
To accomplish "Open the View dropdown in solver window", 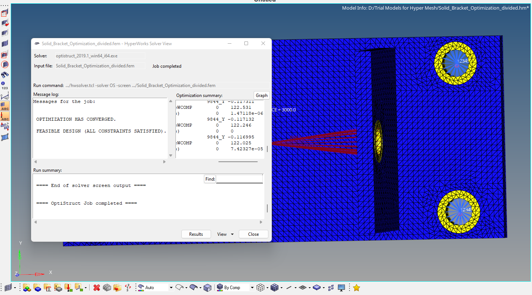I will coord(225,234).
